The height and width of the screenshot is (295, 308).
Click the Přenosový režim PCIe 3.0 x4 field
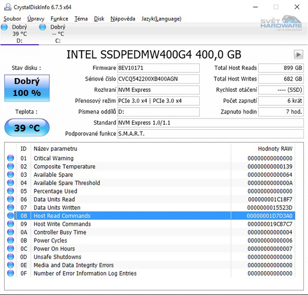[159, 101]
